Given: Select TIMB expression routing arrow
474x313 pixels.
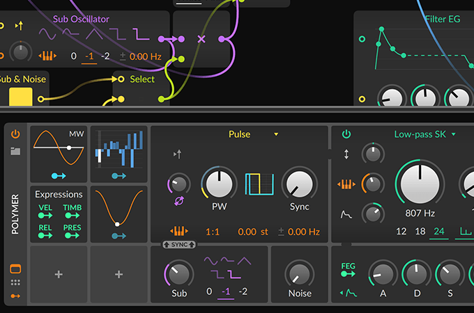Looking at the screenshot, I should point(72,216).
